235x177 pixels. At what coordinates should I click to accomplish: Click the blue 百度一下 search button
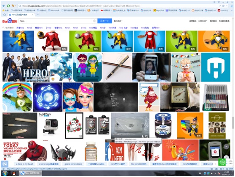coord(104,21)
